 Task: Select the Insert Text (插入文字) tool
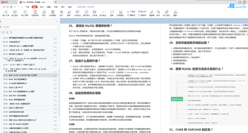(6, 13)
